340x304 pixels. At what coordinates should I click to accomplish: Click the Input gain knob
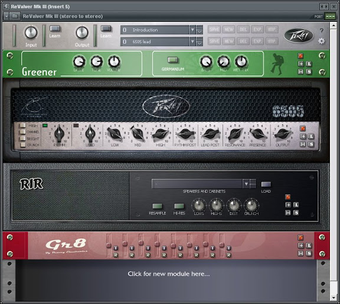31,32
